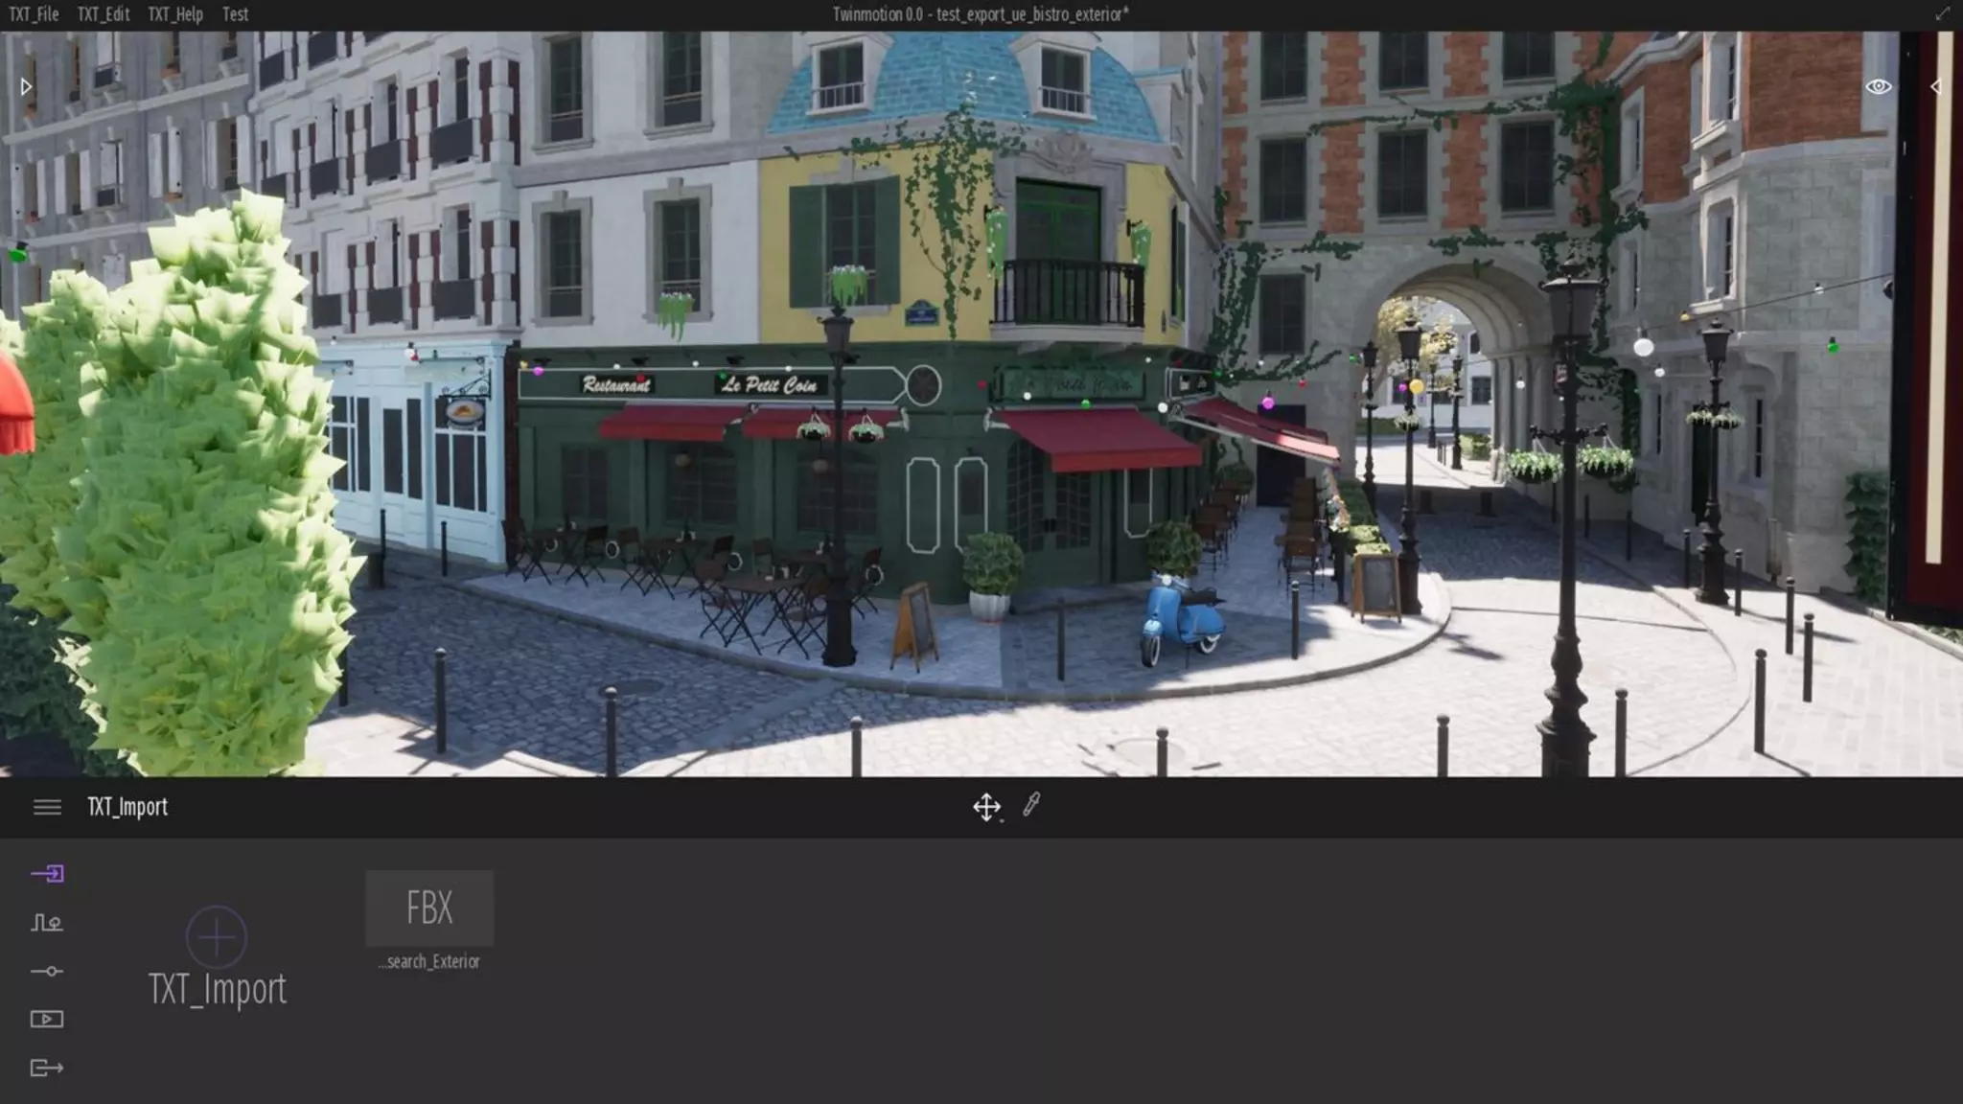The width and height of the screenshot is (1963, 1104).
Task: Open the TXT_Help menu
Action: [175, 14]
